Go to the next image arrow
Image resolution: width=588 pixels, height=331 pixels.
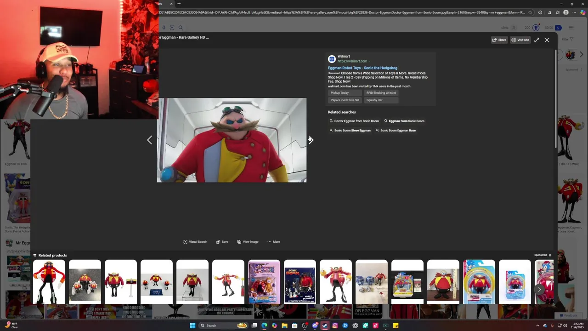(x=311, y=140)
